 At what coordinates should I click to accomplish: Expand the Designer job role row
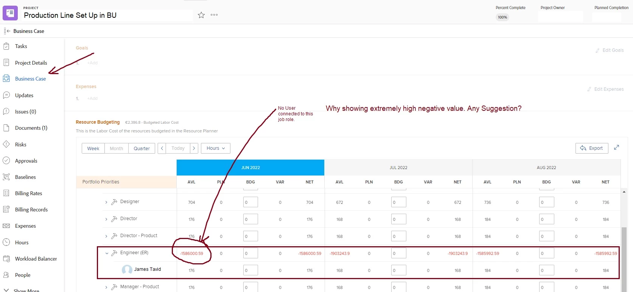[106, 202]
